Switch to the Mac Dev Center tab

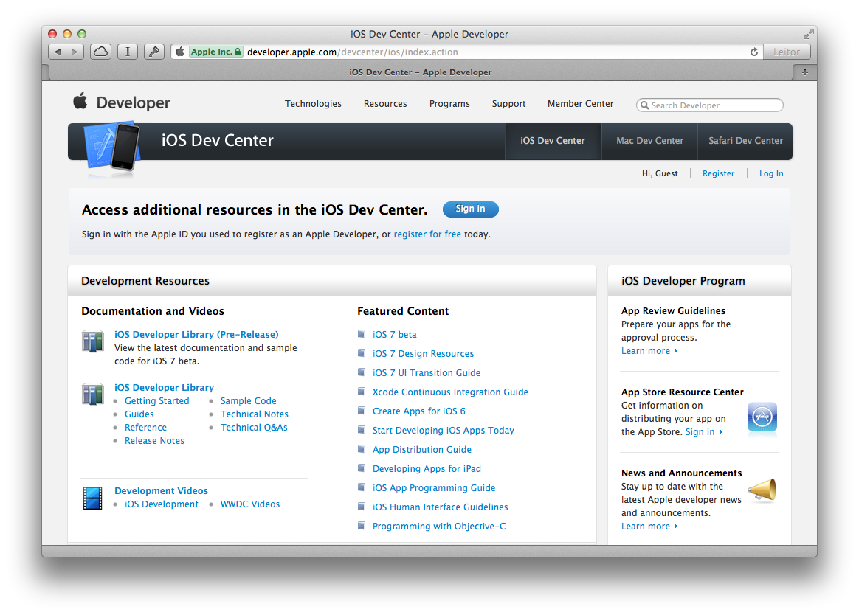pyautogui.click(x=649, y=141)
